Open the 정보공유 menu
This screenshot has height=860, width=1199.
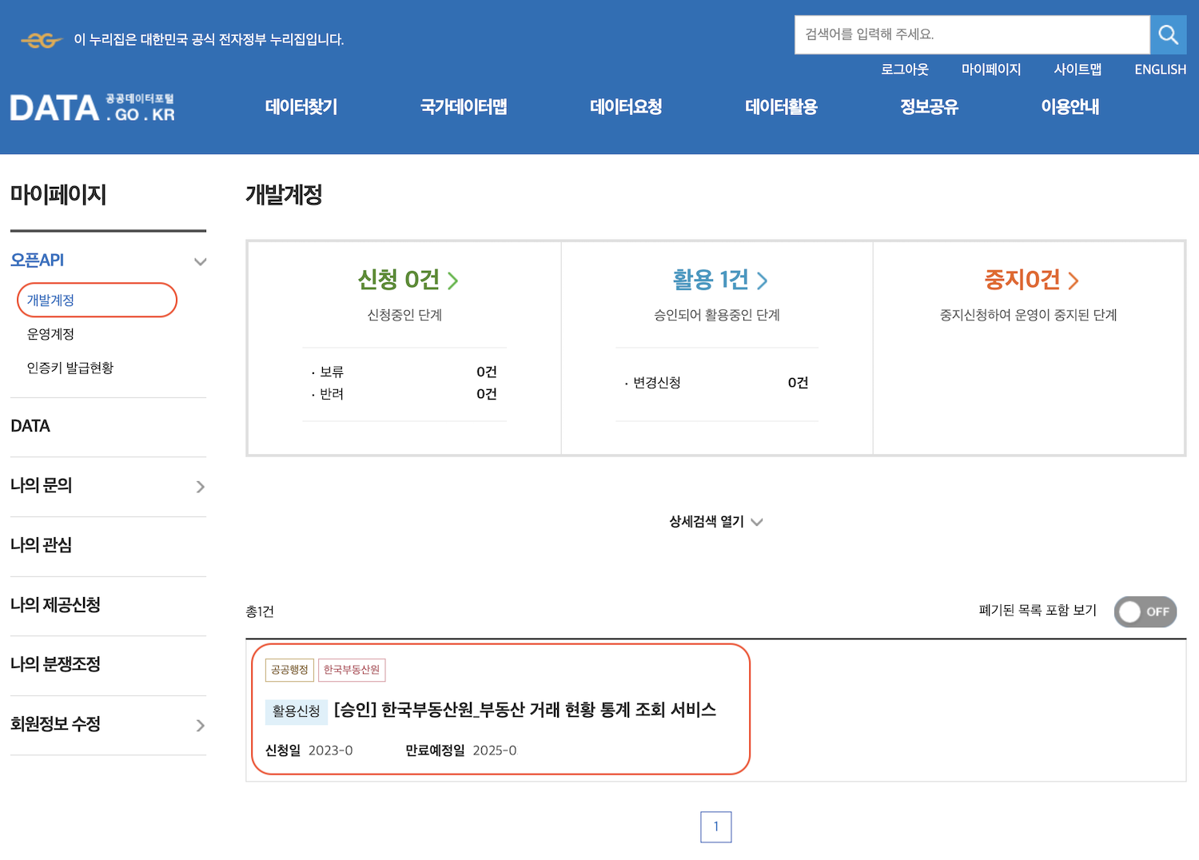[929, 106]
